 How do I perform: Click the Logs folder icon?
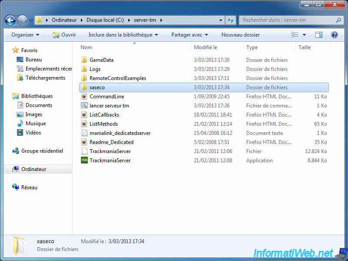tap(84, 69)
